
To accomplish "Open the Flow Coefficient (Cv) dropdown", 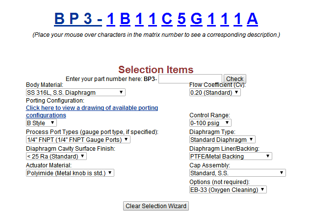I will tap(215, 92).
